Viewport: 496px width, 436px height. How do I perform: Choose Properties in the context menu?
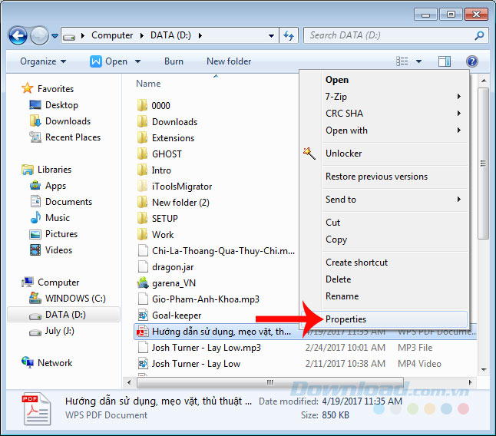tap(346, 319)
